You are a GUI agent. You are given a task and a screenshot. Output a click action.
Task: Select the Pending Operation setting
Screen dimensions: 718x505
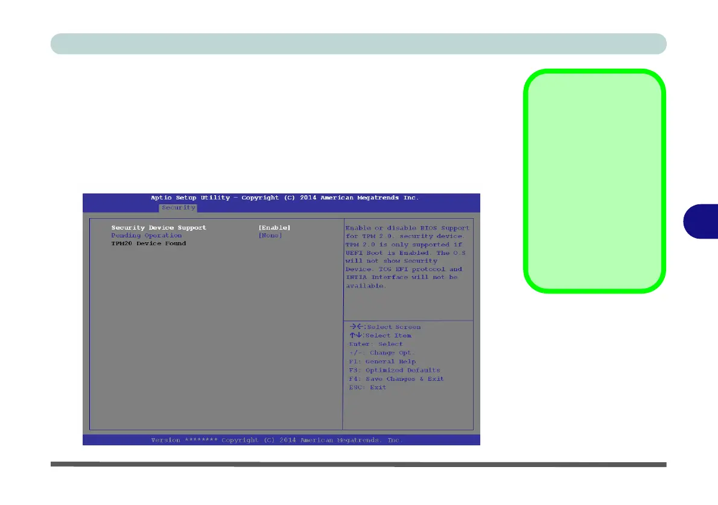[147, 236]
